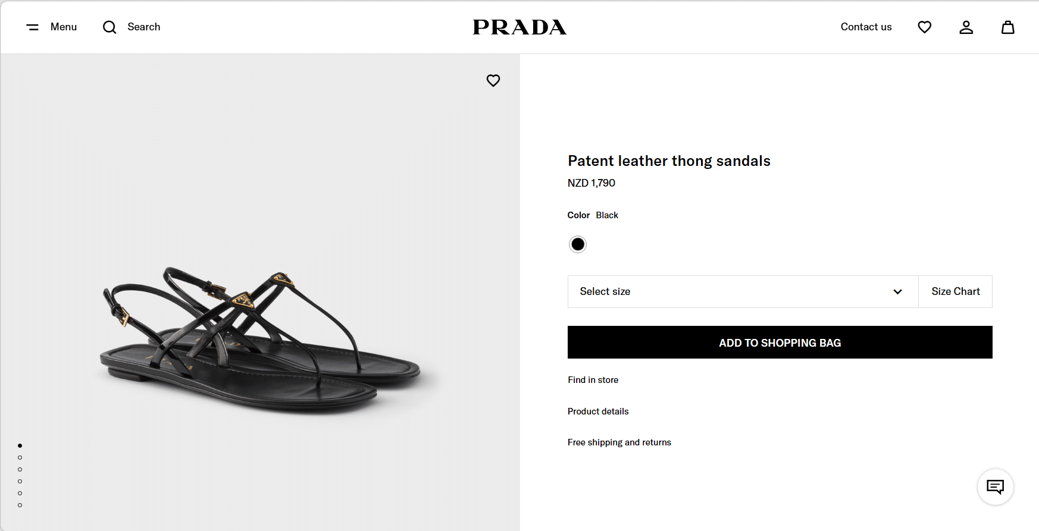This screenshot has height=531, width=1039.
Task: Expand the Product details section
Action: [598, 411]
